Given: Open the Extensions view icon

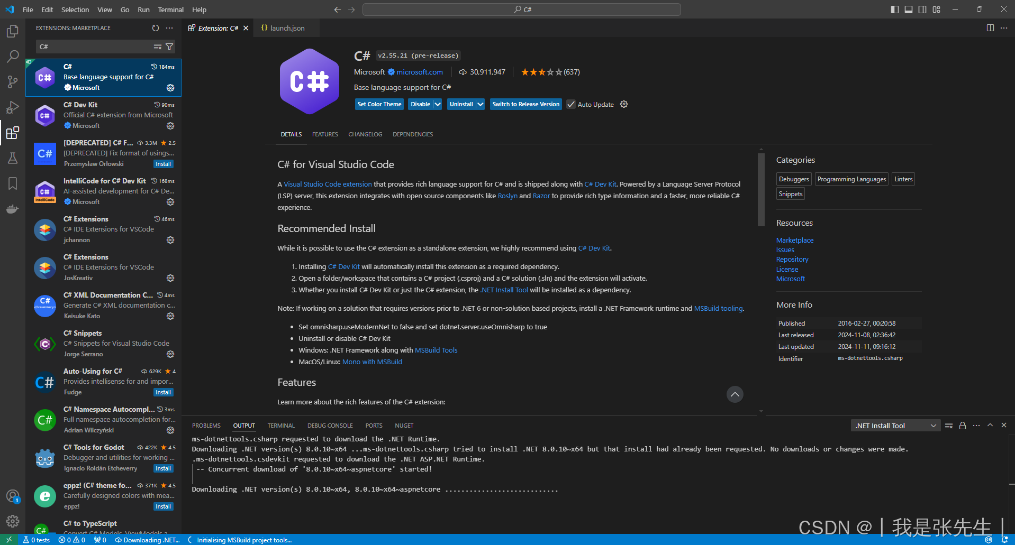Looking at the screenshot, I should point(13,133).
